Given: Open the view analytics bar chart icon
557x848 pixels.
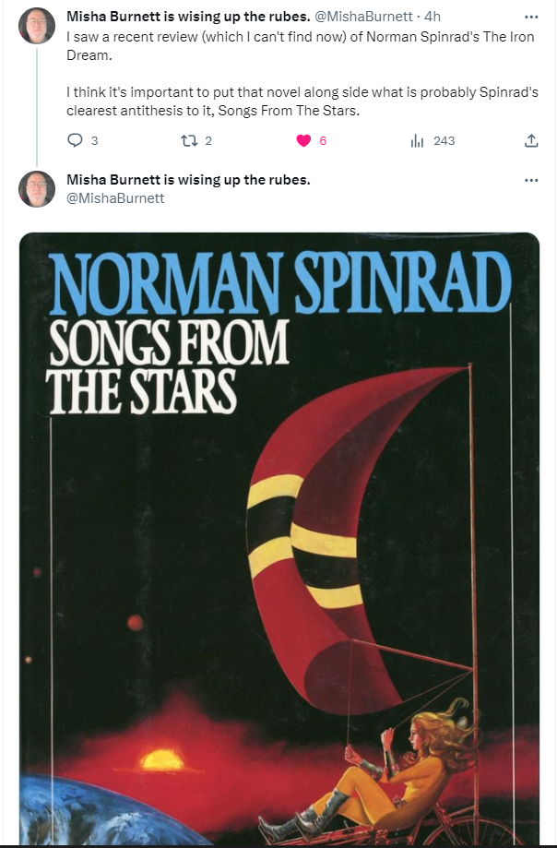Looking at the screenshot, I should pos(417,140).
